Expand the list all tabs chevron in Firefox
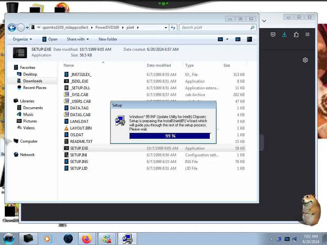The width and height of the screenshot is (327, 245). coord(264,21)
